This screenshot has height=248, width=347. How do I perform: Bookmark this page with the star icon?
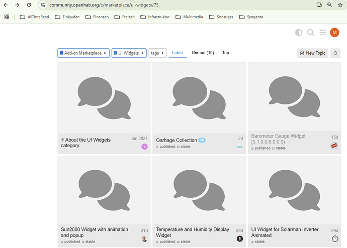click(x=340, y=5)
